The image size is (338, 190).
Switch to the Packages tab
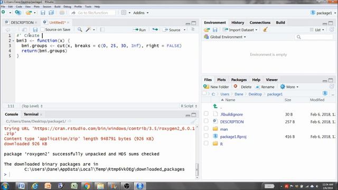coord(239,80)
